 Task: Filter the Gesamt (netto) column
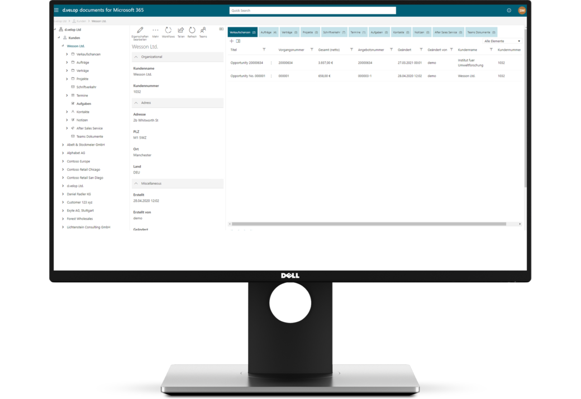tap(351, 50)
